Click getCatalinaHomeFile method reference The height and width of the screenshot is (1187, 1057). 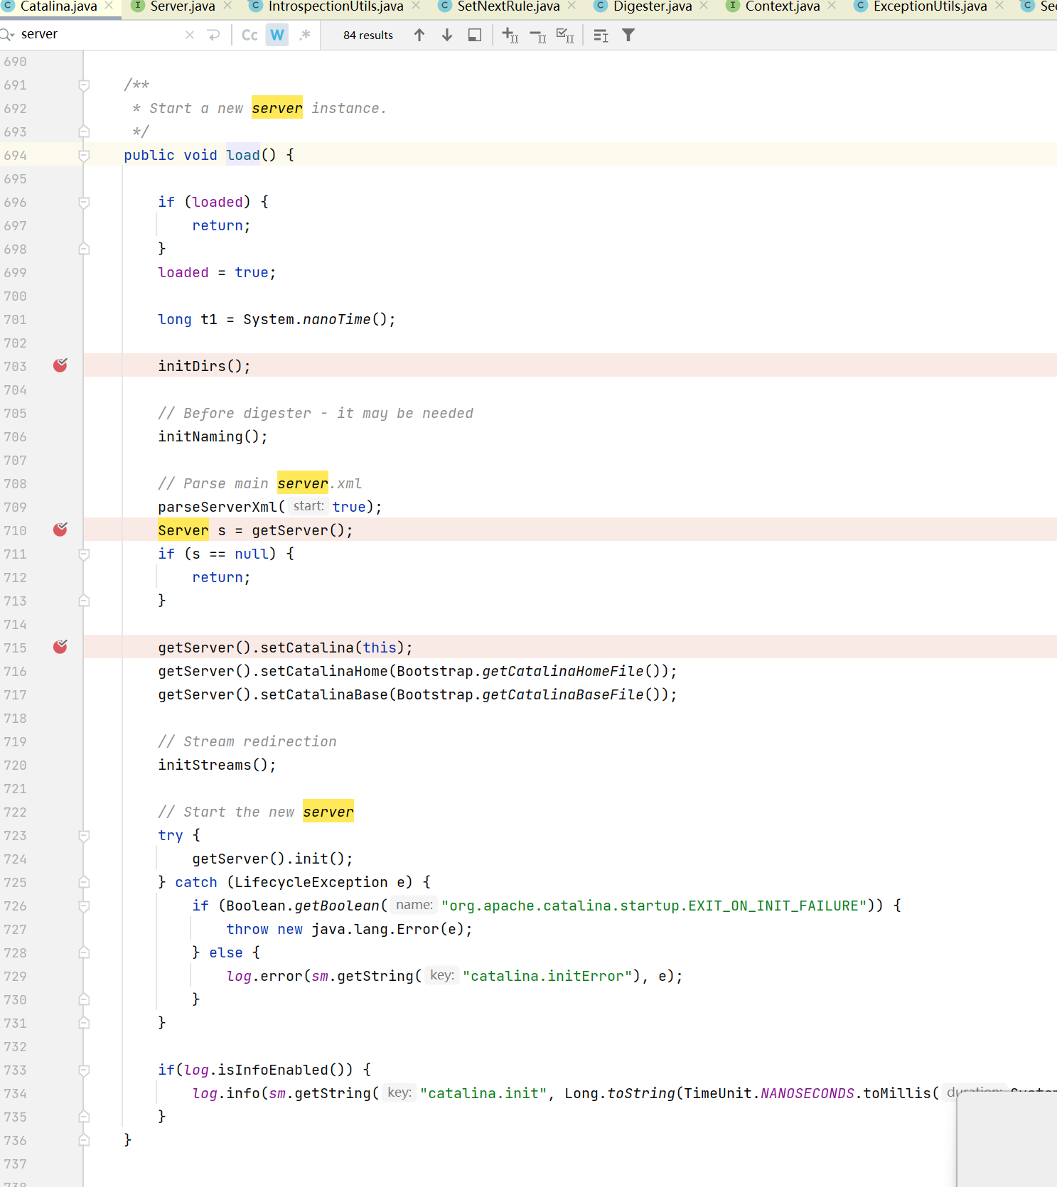pyautogui.click(x=563, y=671)
